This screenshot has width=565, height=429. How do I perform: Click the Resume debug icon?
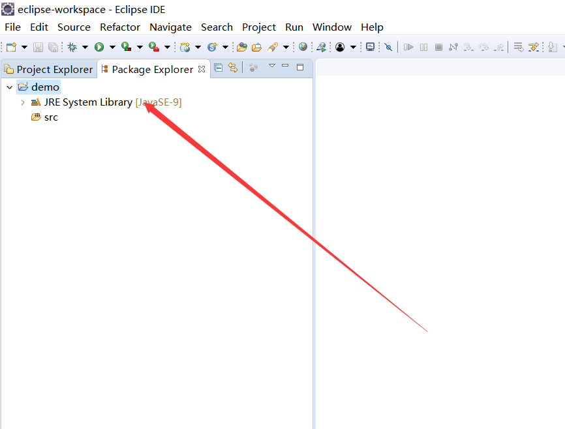[408, 47]
